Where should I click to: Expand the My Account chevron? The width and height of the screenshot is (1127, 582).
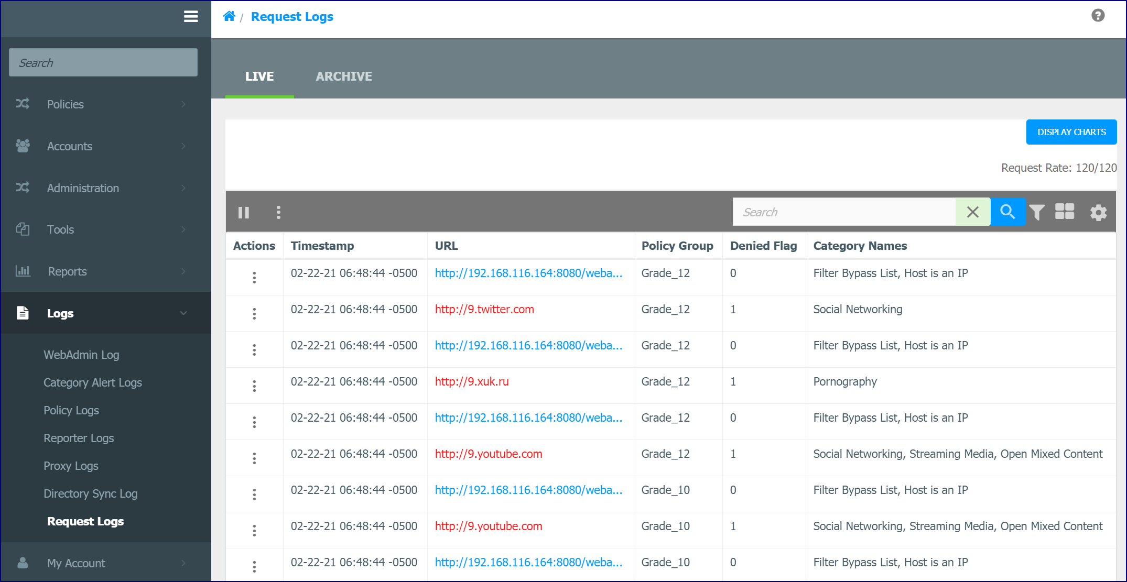click(183, 563)
